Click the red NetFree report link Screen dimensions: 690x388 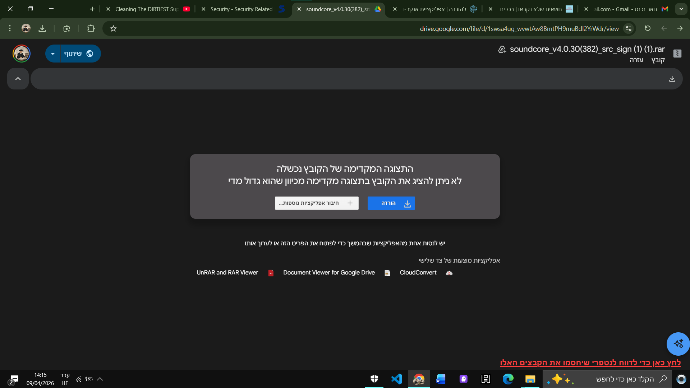point(590,362)
